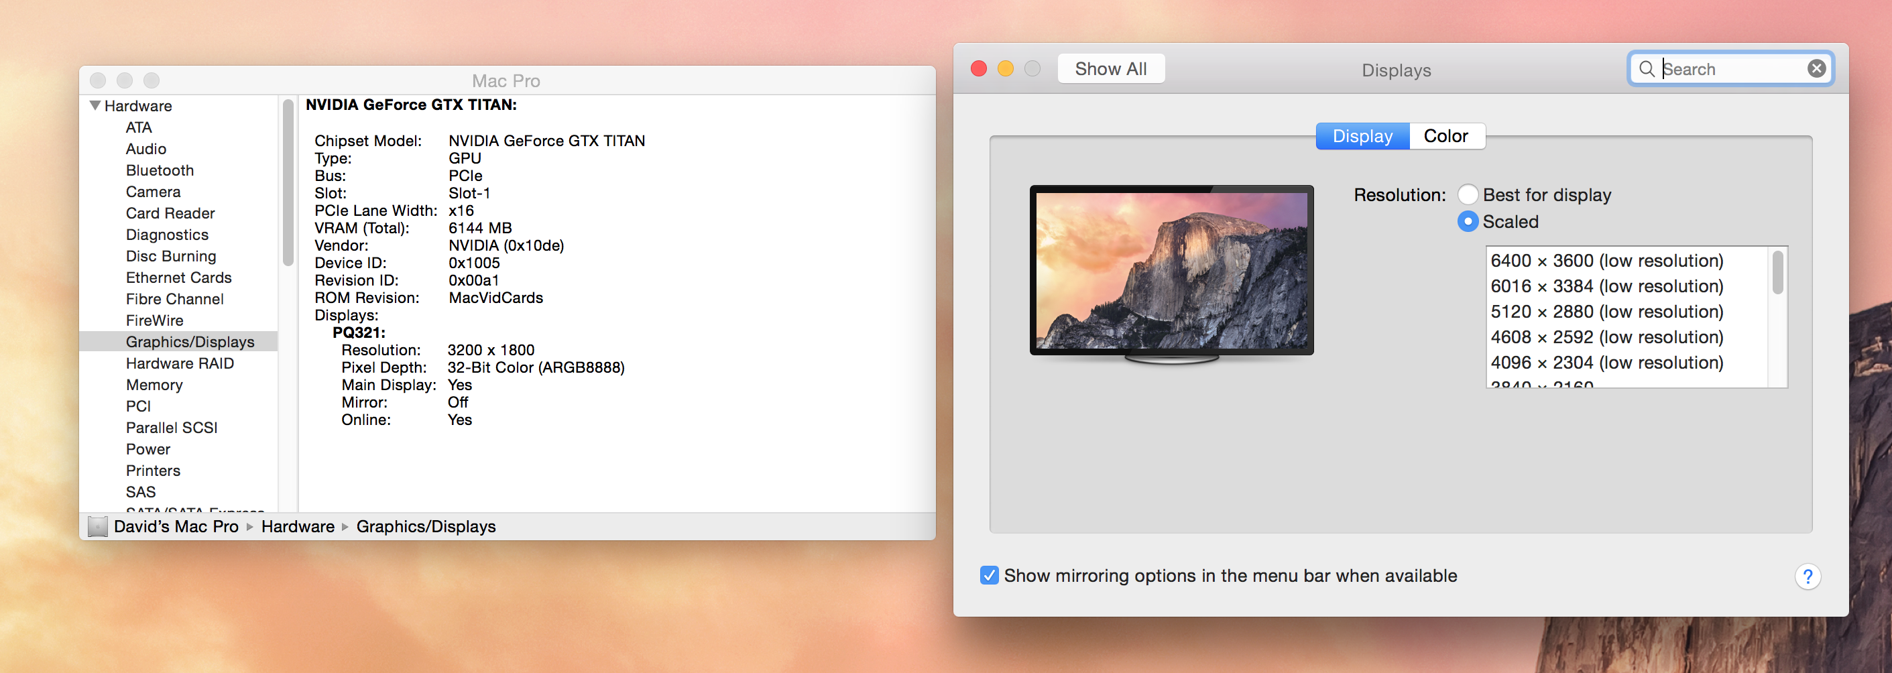Select Memory in the sidebar
Screen dimensions: 1892x673
tap(154, 385)
